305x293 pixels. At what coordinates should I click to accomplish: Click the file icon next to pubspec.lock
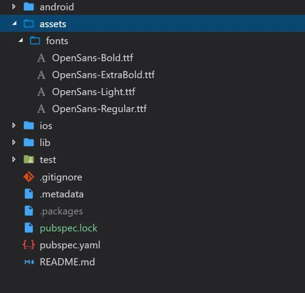click(29, 228)
